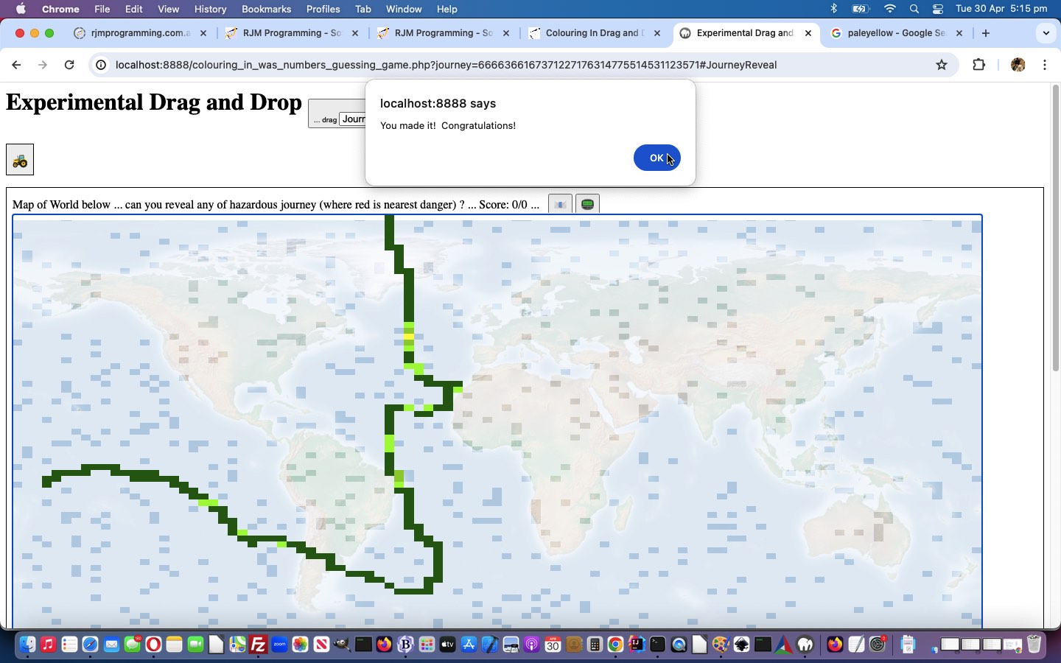Open the Chrome profile avatar
Image resolution: width=1061 pixels, height=663 pixels.
point(1018,65)
